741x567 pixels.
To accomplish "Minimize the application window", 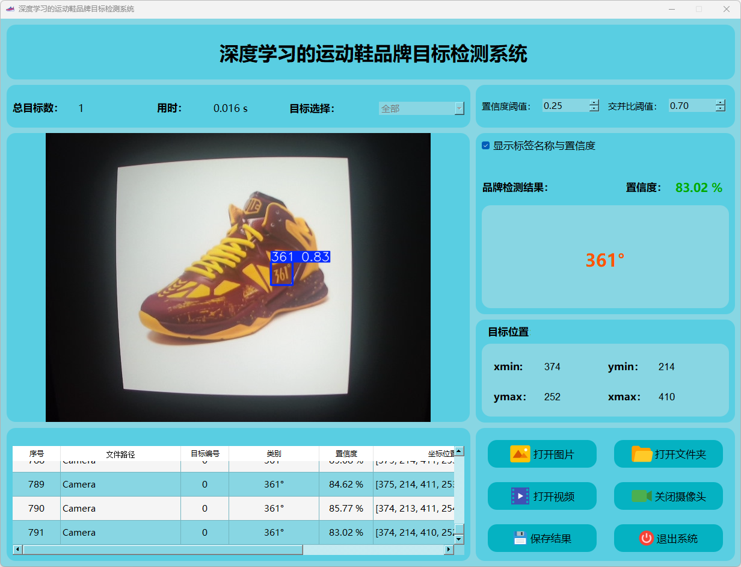I will click(x=671, y=9).
